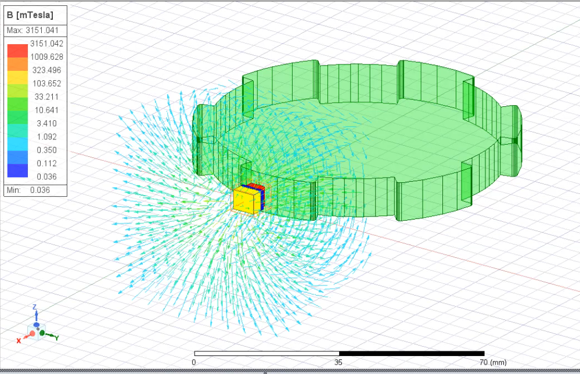Click the 3.410 legend value
This screenshot has height=374, width=580.
pyautogui.click(x=46, y=124)
